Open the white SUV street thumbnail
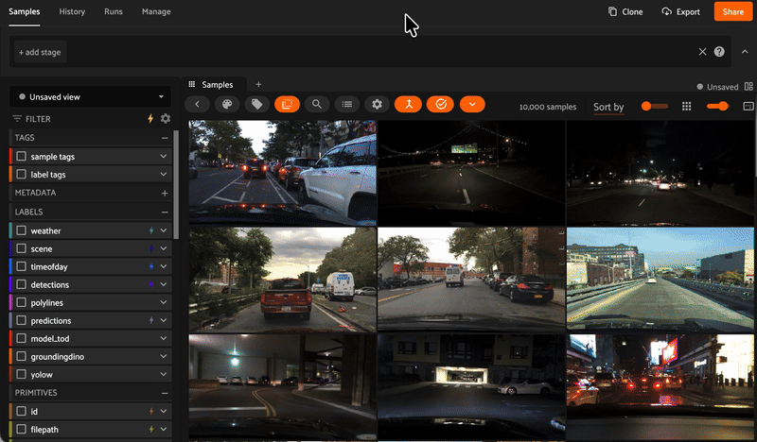 [283, 172]
